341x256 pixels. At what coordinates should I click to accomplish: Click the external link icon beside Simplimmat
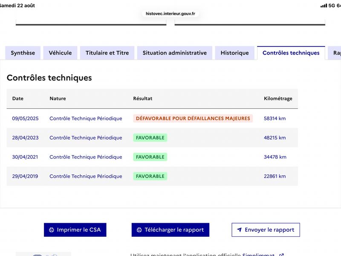coord(281,255)
